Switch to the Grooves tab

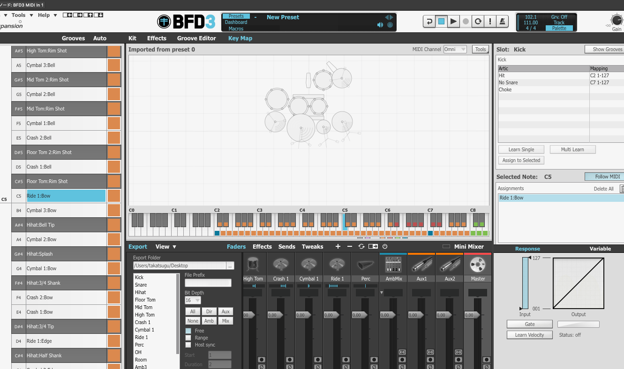[74, 38]
